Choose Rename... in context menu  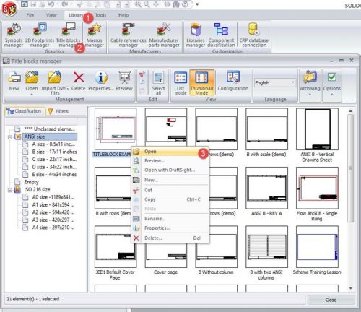170,219
